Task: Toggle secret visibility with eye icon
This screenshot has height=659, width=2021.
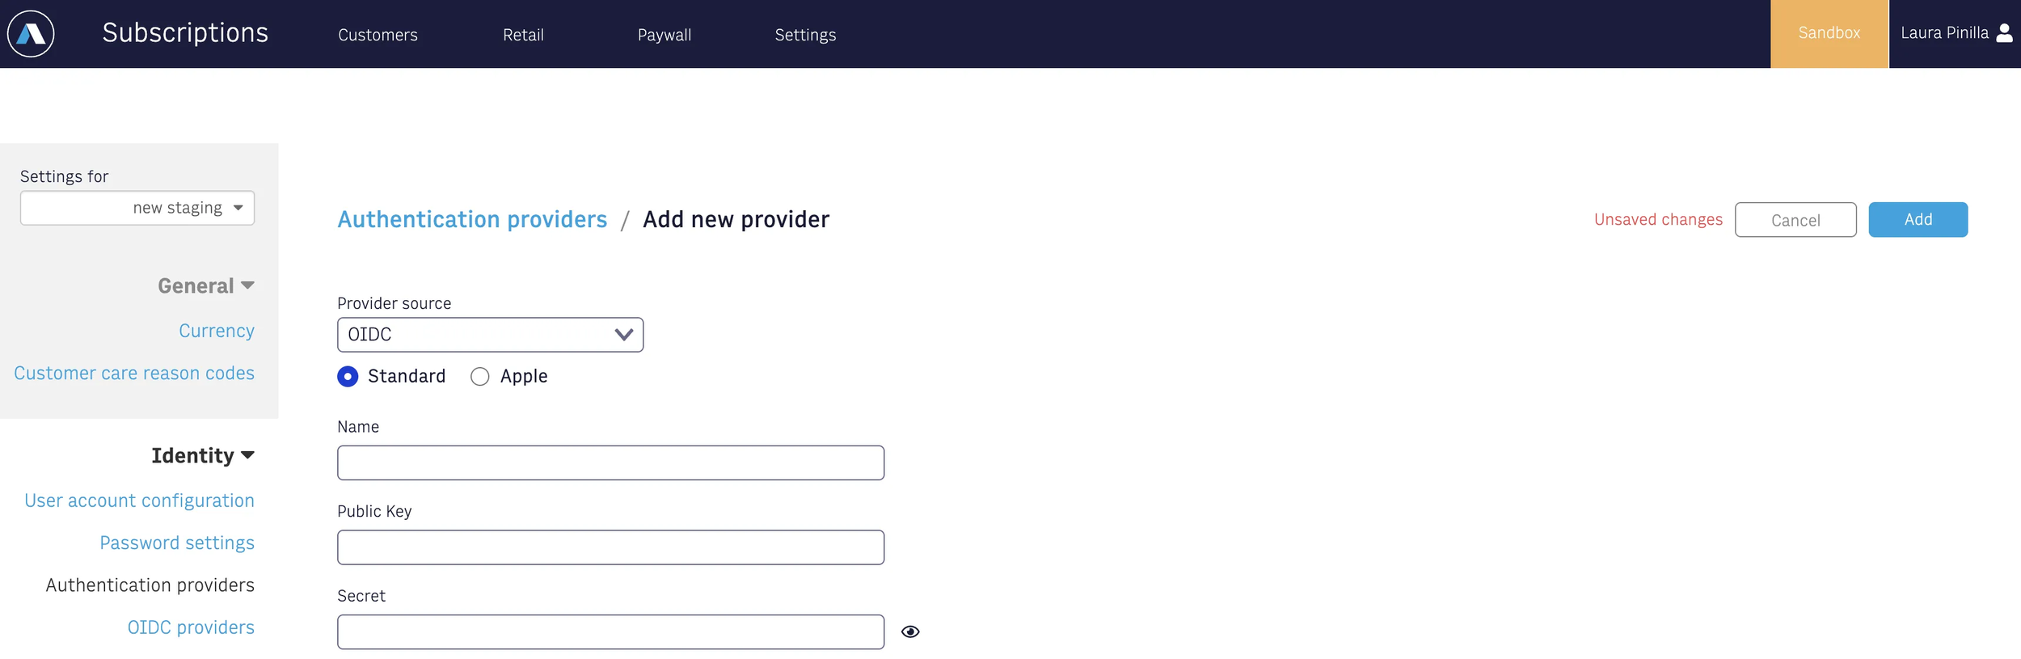Action: [x=910, y=632]
